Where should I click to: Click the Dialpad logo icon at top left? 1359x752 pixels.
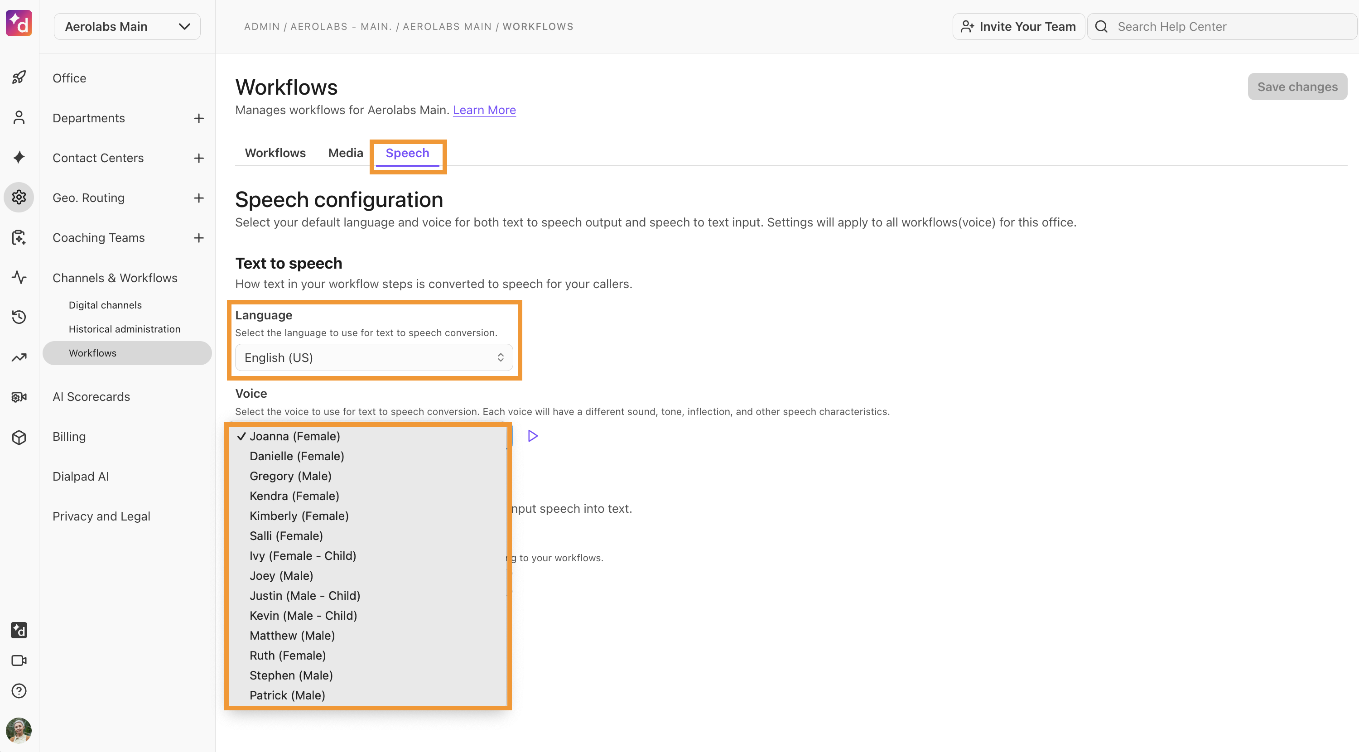click(19, 24)
